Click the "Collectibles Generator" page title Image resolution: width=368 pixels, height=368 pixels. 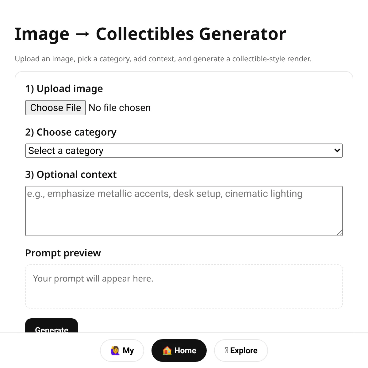191,34
